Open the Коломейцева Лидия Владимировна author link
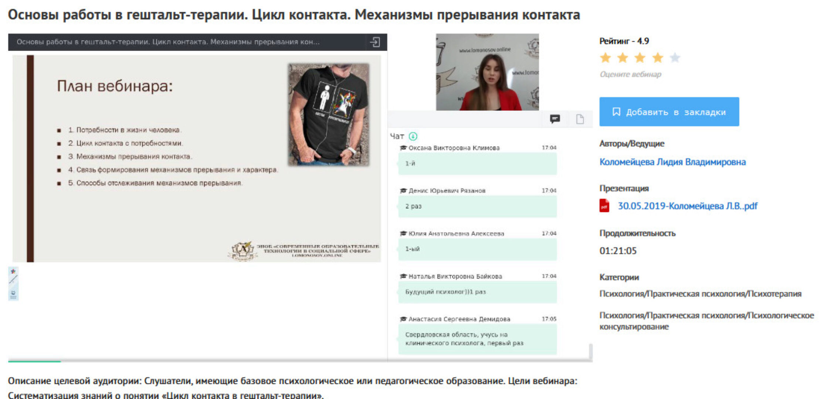 (672, 162)
